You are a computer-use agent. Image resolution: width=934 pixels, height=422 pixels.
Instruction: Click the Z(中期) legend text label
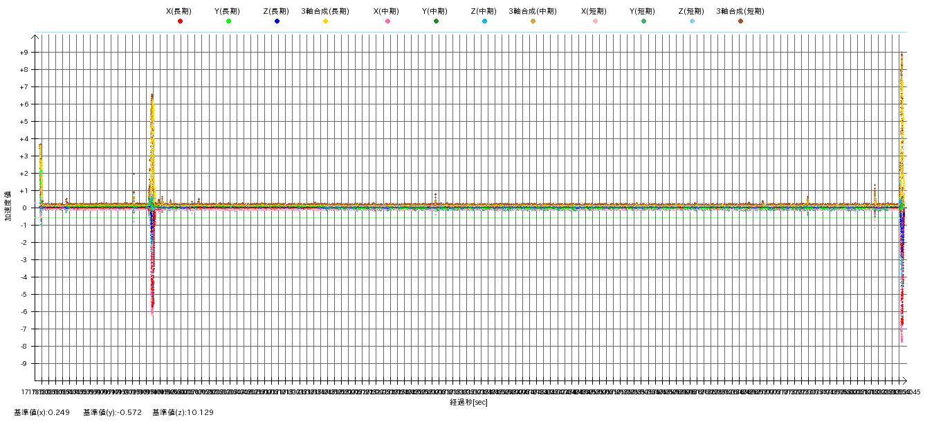pyautogui.click(x=484, y=11)
